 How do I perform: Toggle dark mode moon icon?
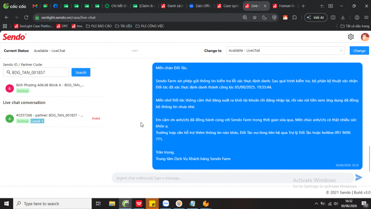pyautogui.click(x=264, y=17)
